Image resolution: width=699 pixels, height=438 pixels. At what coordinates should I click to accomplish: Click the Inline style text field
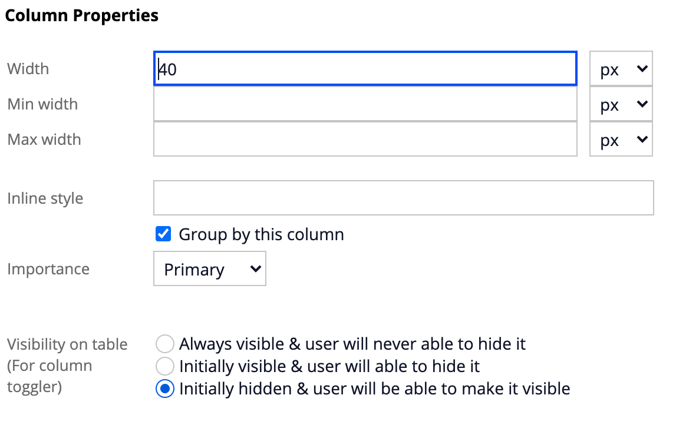coord(403,198)
